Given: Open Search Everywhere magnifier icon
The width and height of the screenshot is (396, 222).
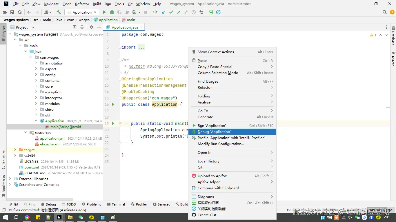Looking at the screenshot, I should point(385,12).
